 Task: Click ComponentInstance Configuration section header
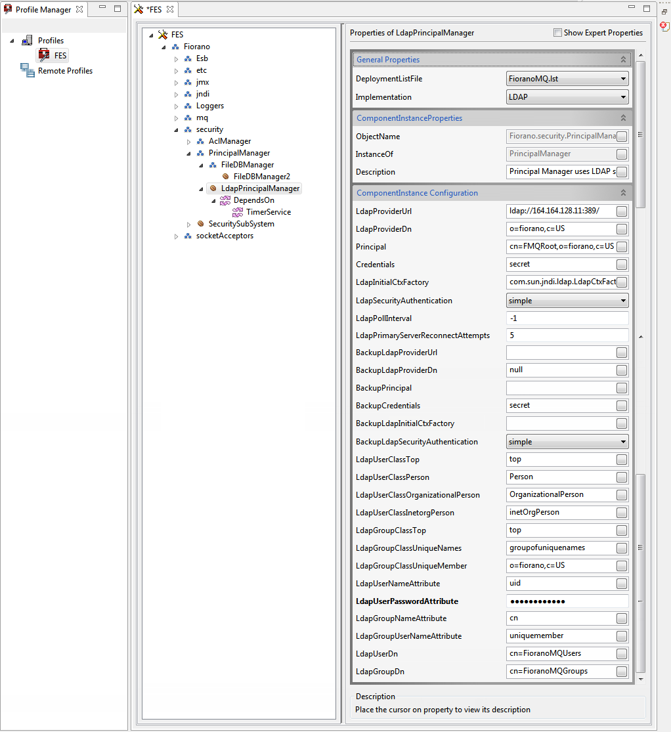click(492, 193)
